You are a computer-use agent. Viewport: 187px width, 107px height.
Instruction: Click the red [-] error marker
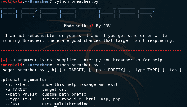(4, 60)
